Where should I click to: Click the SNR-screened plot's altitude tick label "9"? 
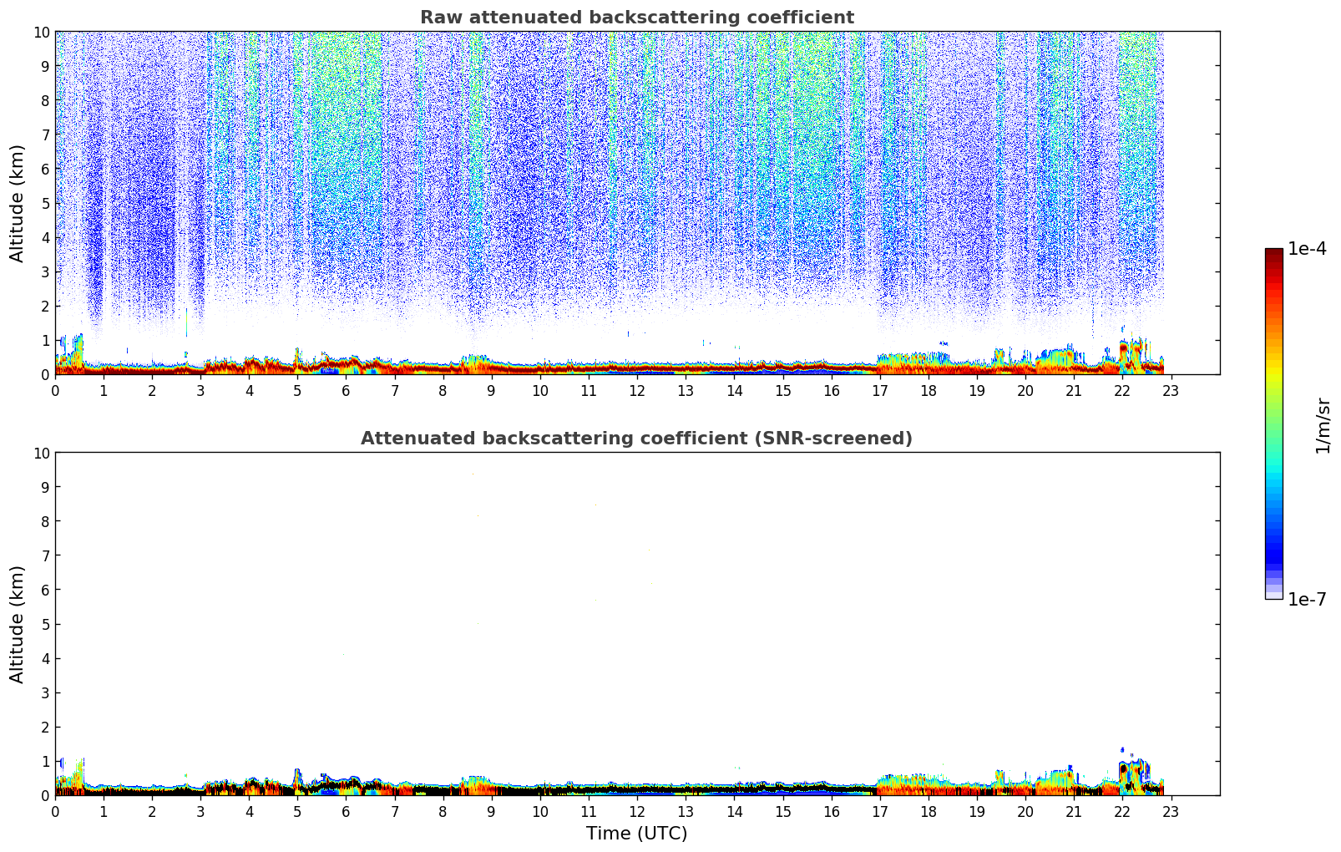coord(46,487)
